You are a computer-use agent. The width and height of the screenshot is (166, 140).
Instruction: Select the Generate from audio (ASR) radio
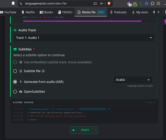[15, 82]
